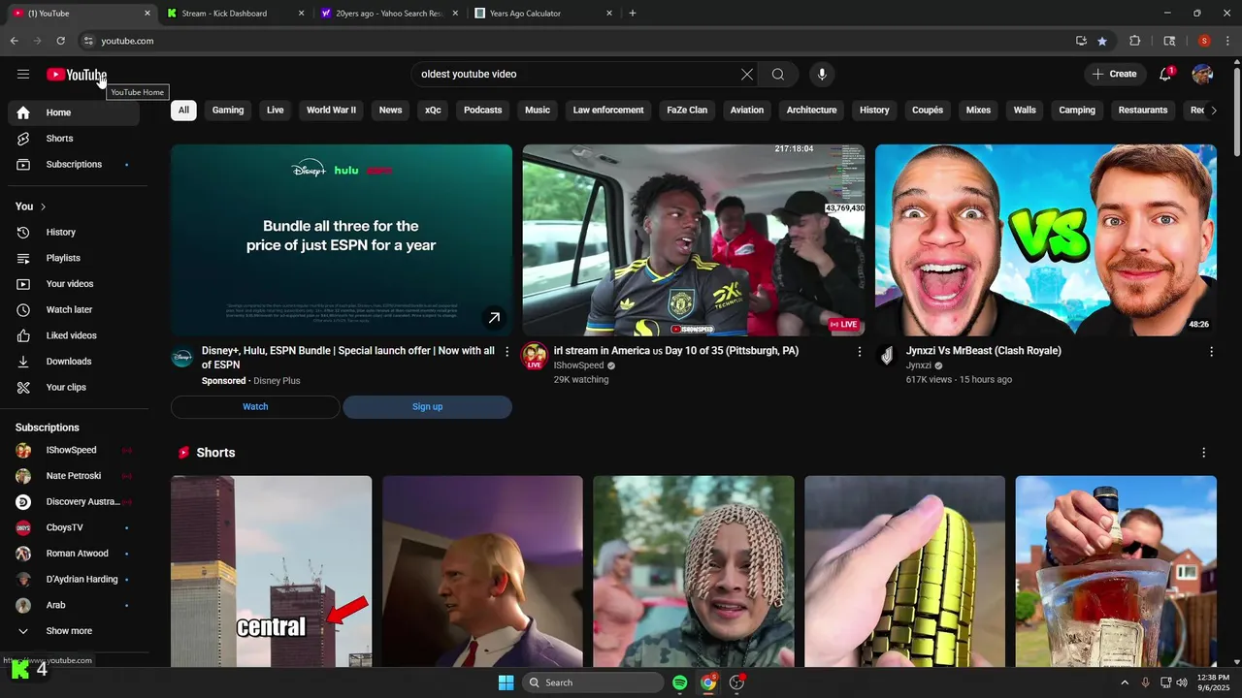The image size is (1242, 698).
Task: Play Jynxzi Vs MrBeast thumbnail
Action: click(1046, 240)
